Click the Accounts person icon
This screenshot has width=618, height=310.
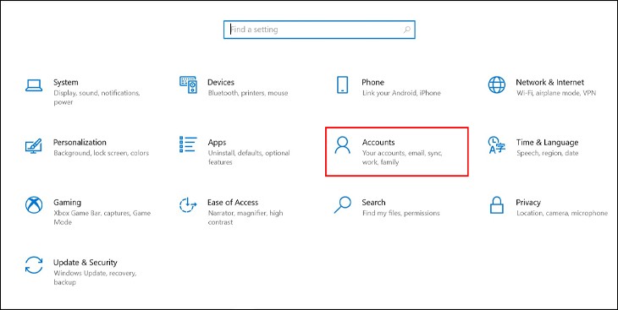tap(342, 144)
